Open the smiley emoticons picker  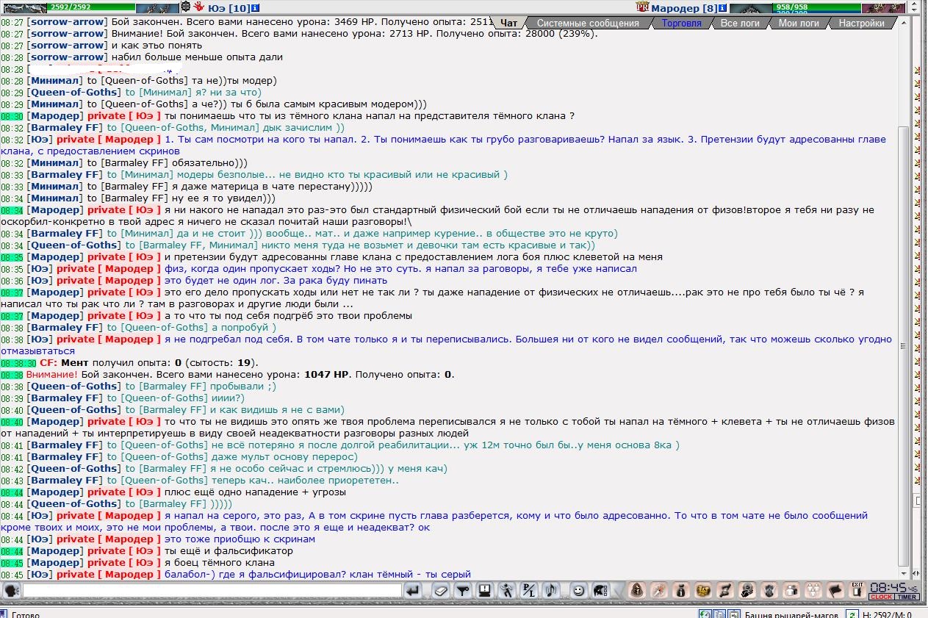click(579, 591)
